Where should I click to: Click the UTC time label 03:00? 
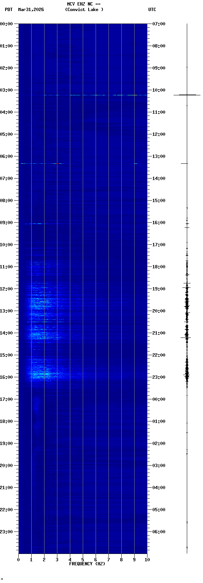coord(159,466)
